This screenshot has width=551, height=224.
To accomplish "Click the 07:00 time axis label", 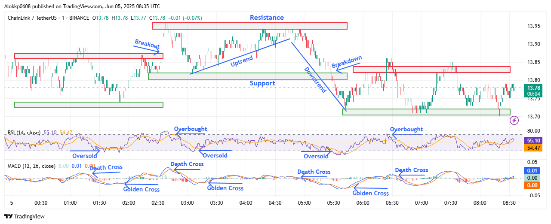I will pyautogui.click(x=421, y=203).
